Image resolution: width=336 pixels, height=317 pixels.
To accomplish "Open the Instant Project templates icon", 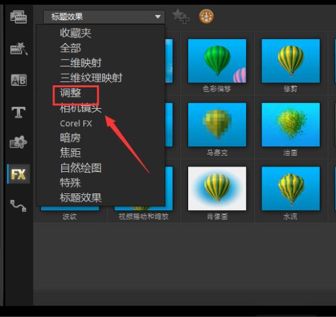I will pos(19,48).
